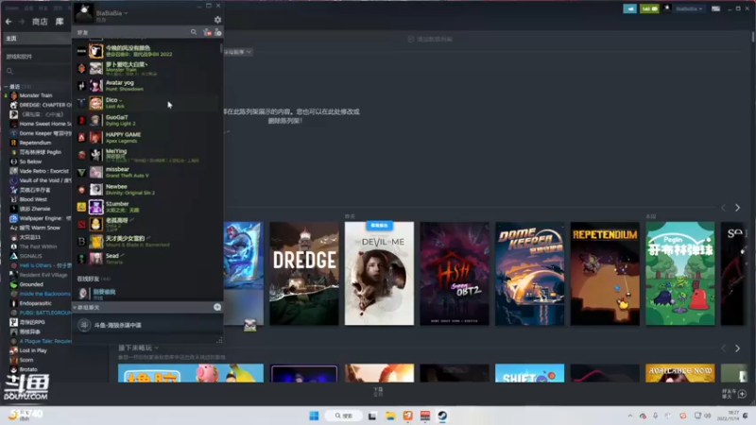Open Windows Start button on taskbar

pyautogui.click(x=314, y=416)
